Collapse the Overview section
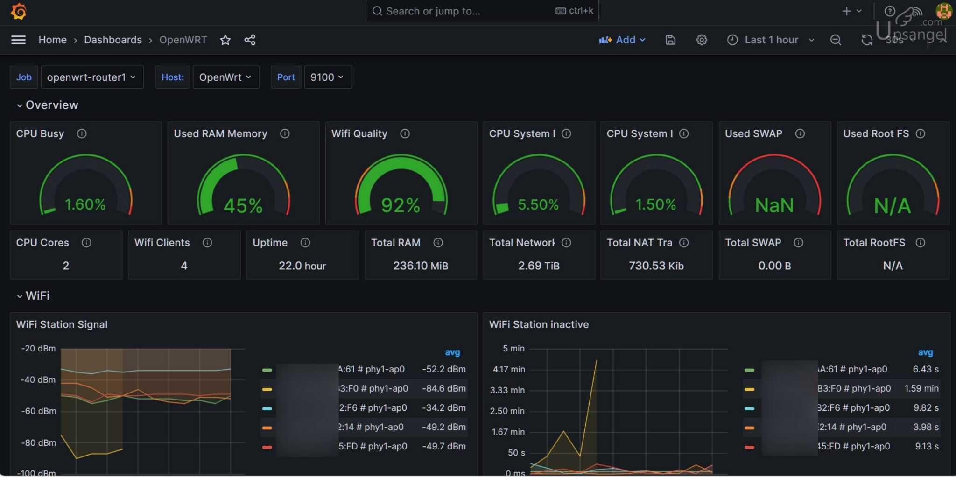The width and height of the screenshot is (956, 477). [x=47, y=105]
